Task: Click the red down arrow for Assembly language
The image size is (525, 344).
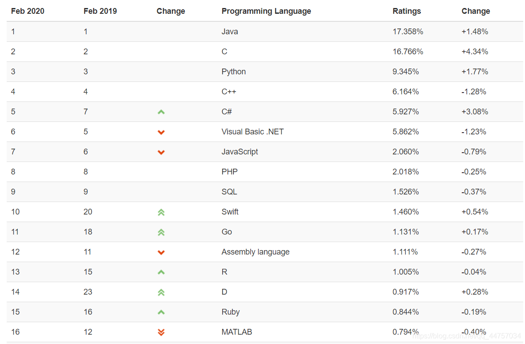Action: 161,252
